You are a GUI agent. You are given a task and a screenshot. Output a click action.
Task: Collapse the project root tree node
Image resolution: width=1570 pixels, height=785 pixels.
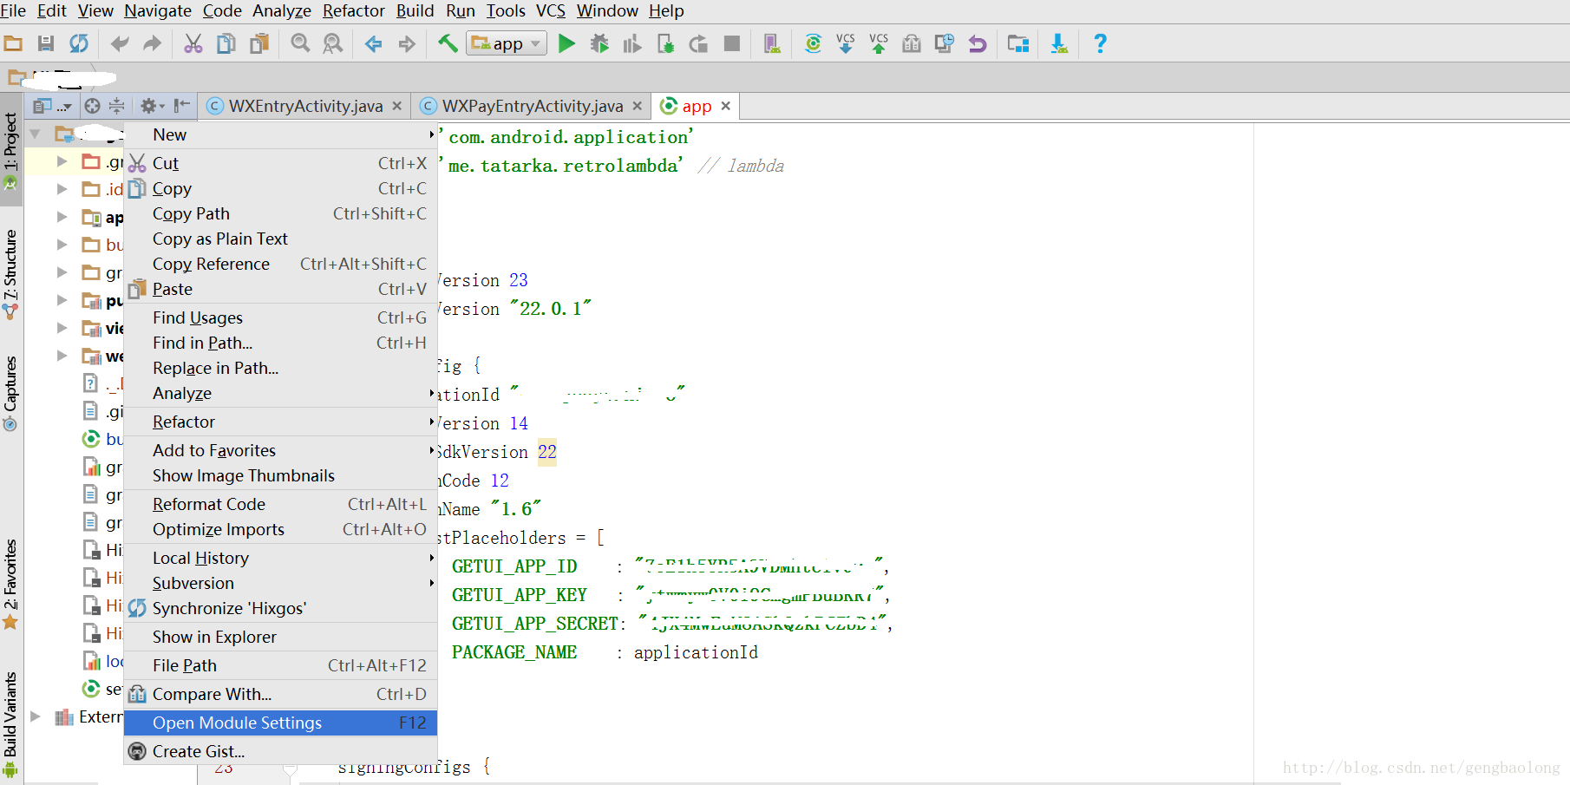point(36,134)
